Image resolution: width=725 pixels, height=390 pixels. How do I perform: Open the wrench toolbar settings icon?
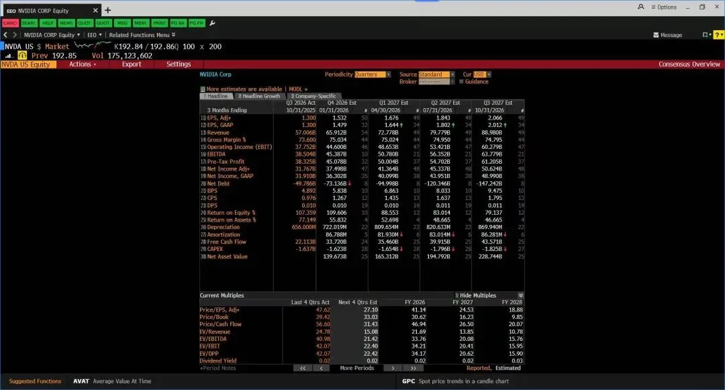212,23
